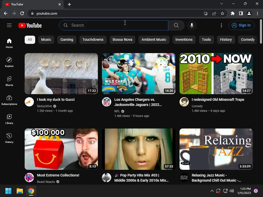
Task: Share this page icon in address bar
Action: (x=214, y=13)
